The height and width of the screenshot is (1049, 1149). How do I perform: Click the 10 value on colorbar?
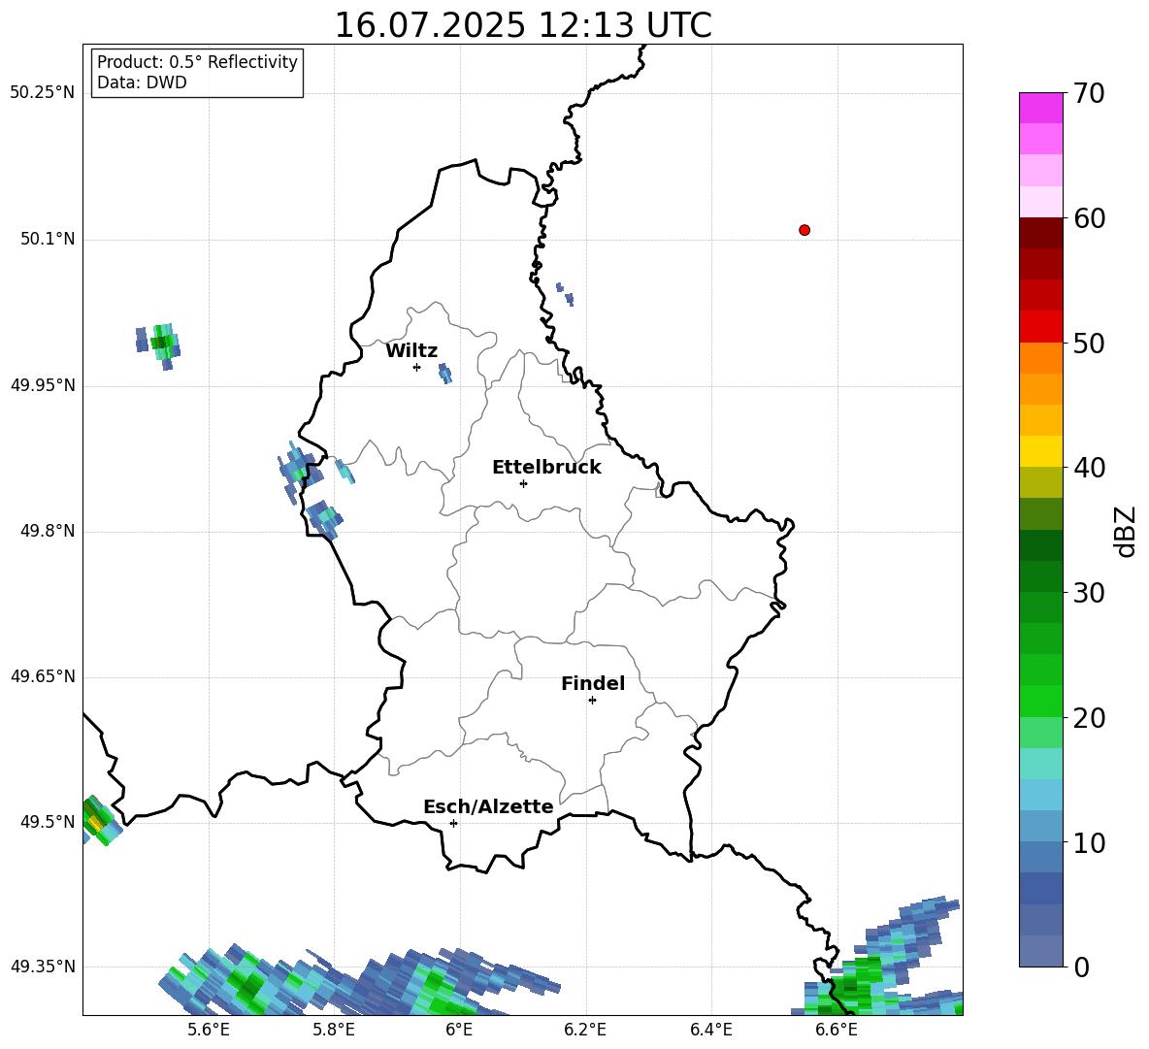pos(1089,842)
